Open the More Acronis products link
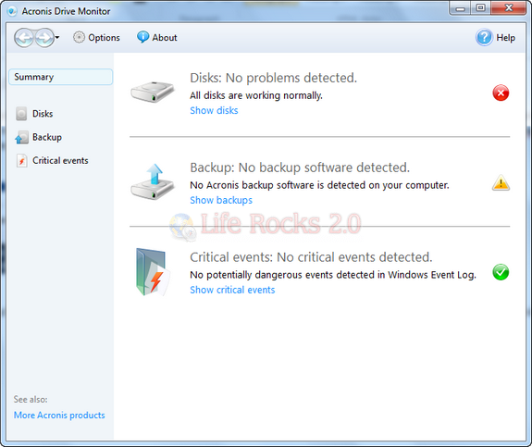Viewport: 532px width, 447px height. pos(59,416)
